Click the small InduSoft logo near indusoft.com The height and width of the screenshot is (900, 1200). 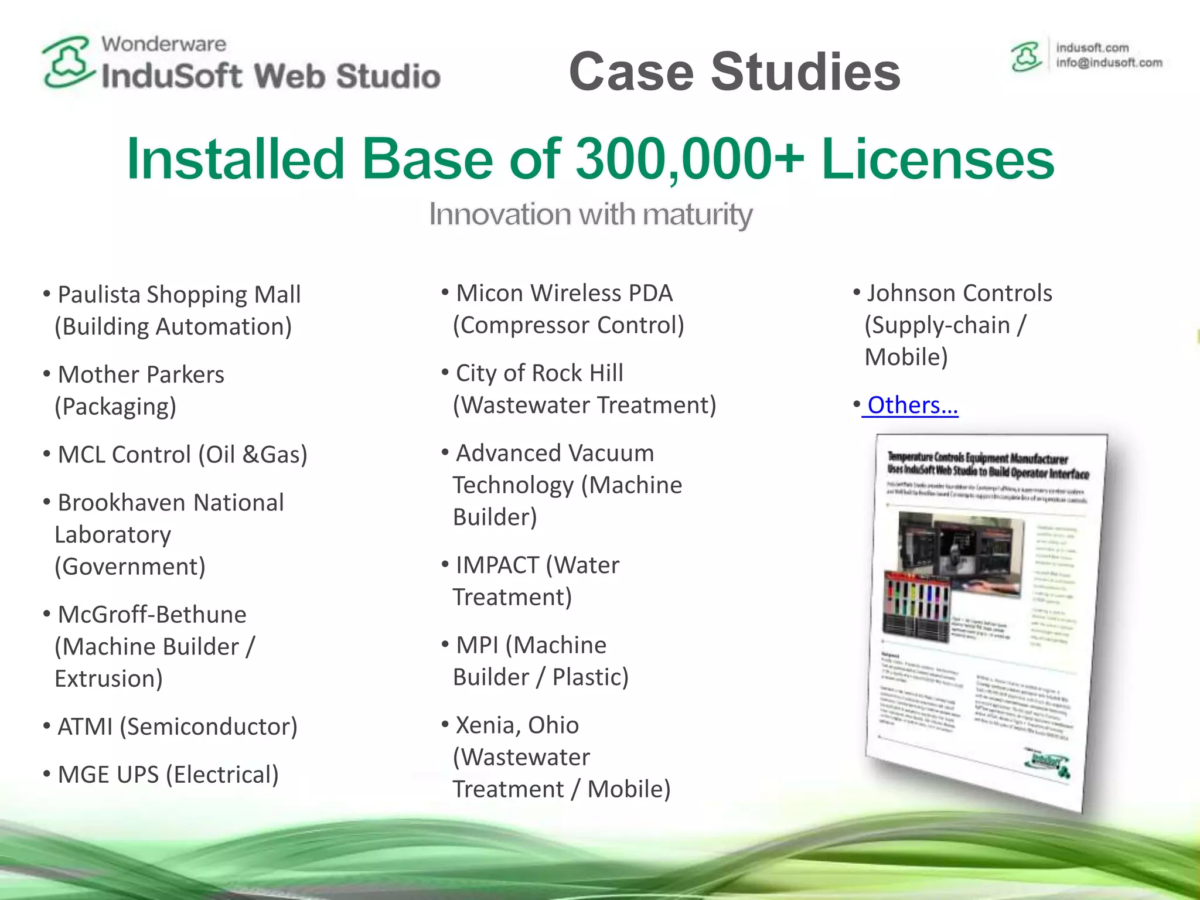pos(1027,56)
